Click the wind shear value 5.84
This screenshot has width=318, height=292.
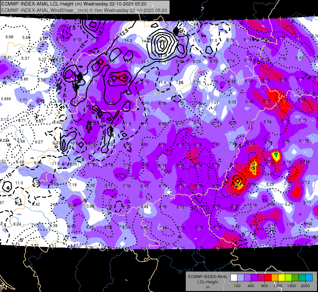[x=268, y=122]
